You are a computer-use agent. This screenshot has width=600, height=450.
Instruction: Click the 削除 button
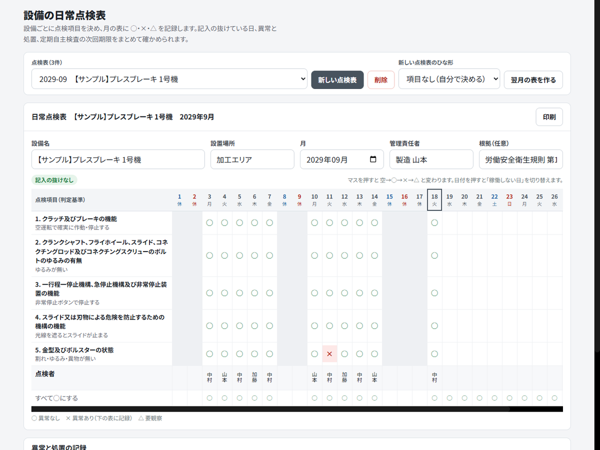tap(381, 80)
